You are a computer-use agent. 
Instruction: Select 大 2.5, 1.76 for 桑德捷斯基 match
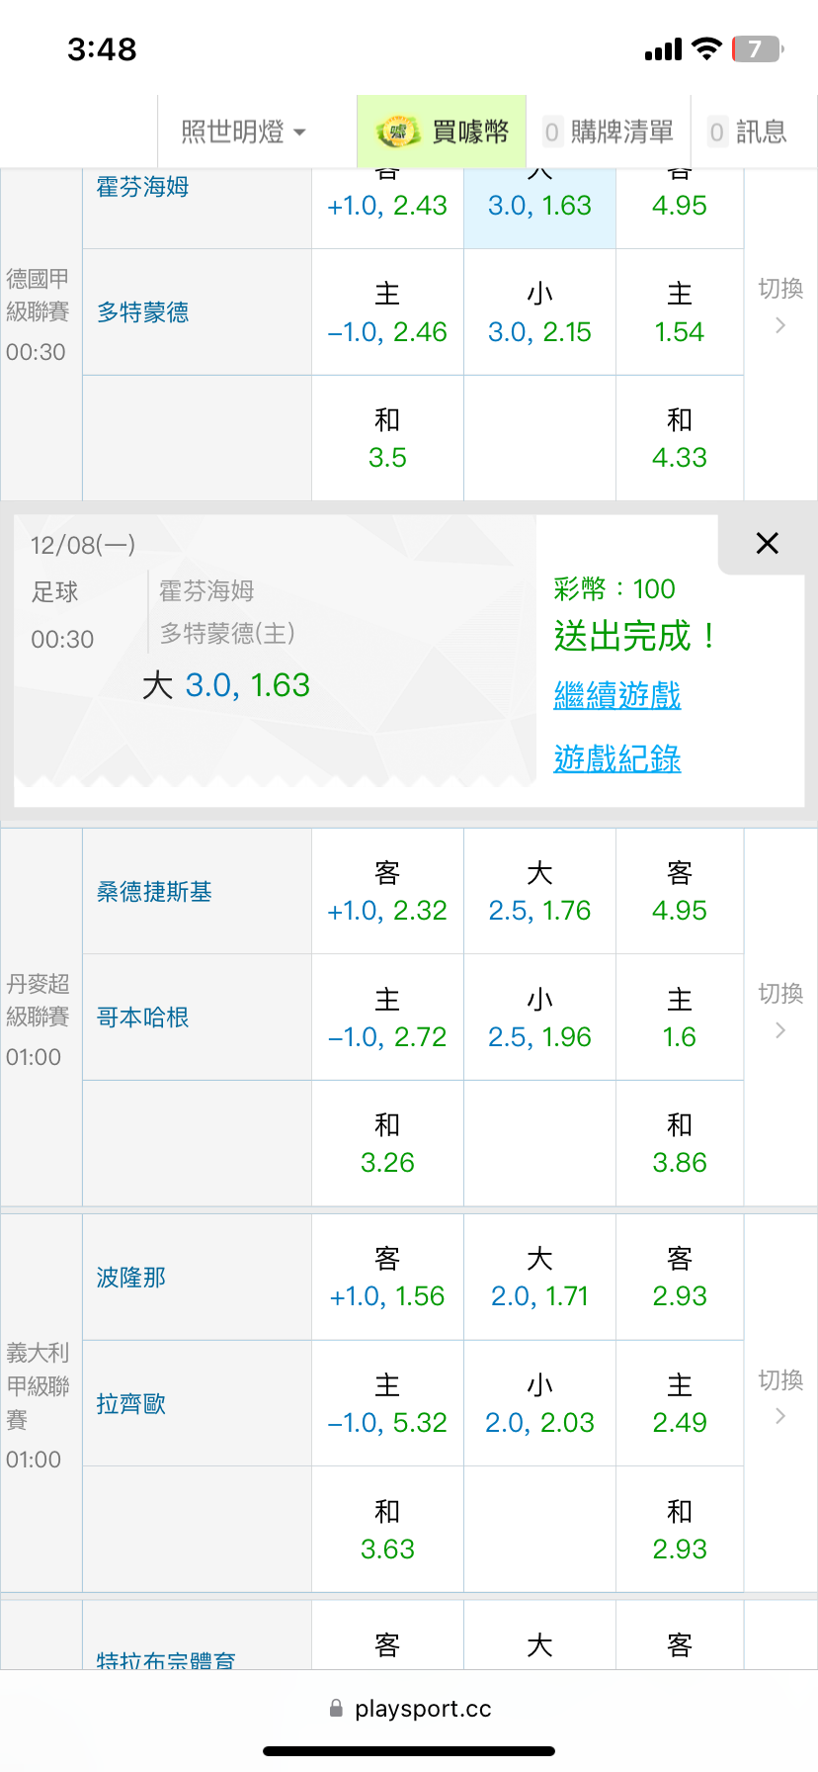pos(539,891)
